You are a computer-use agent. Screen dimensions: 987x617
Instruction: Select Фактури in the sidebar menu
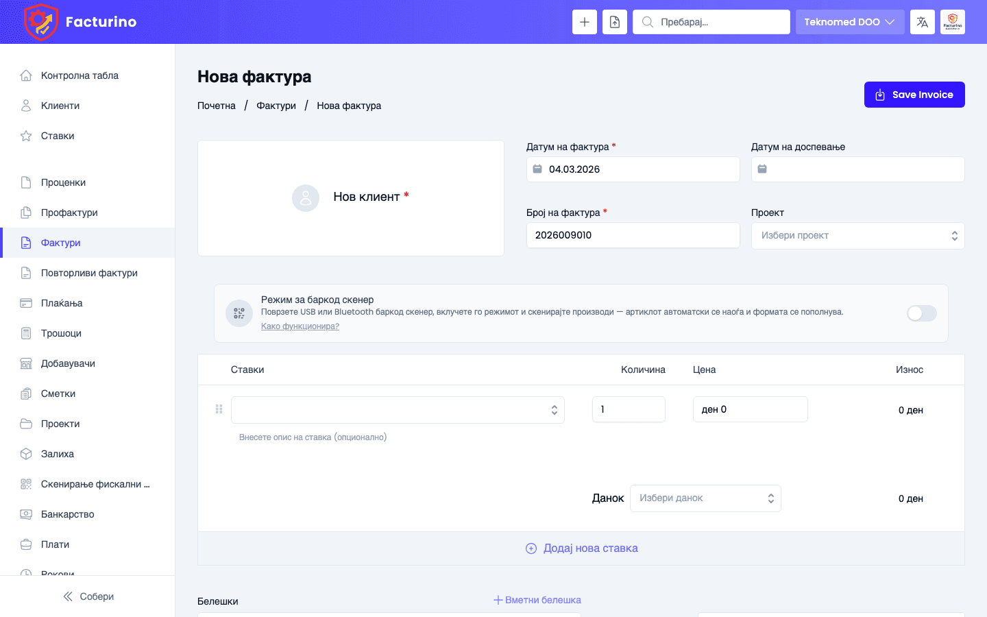[61, 243]
